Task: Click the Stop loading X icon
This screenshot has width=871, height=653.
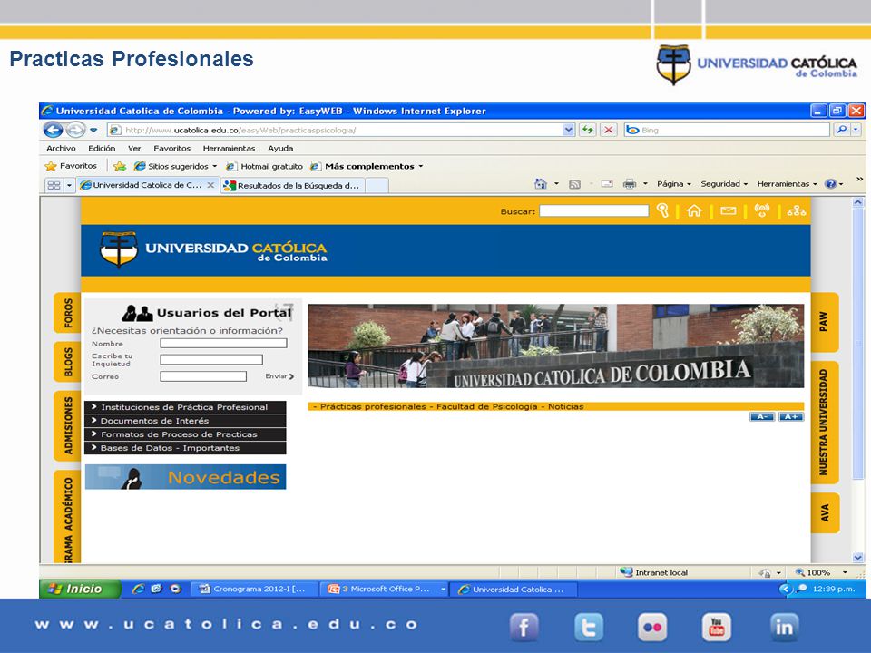Action: pyautogui.click(x=609, y=130)
